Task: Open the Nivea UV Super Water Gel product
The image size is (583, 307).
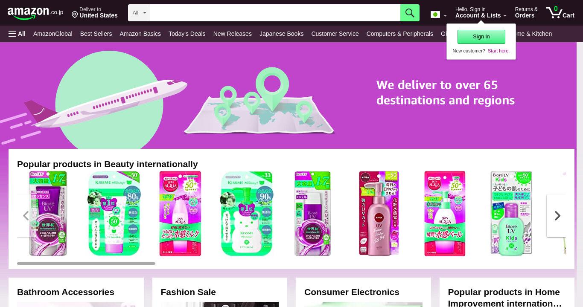Action: click(x=379, y=213)
